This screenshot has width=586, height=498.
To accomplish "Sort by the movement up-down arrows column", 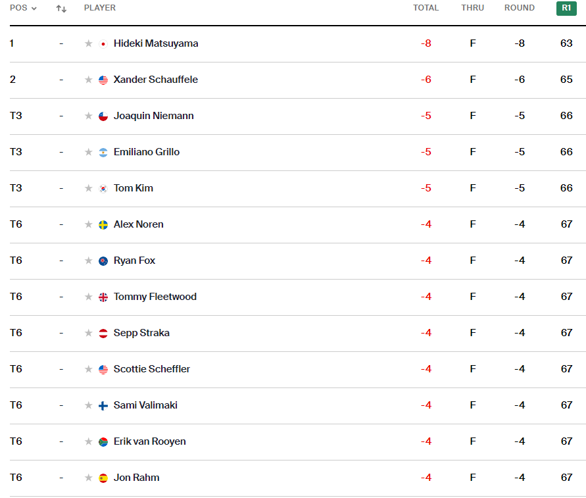I will [x=61, y=9].
